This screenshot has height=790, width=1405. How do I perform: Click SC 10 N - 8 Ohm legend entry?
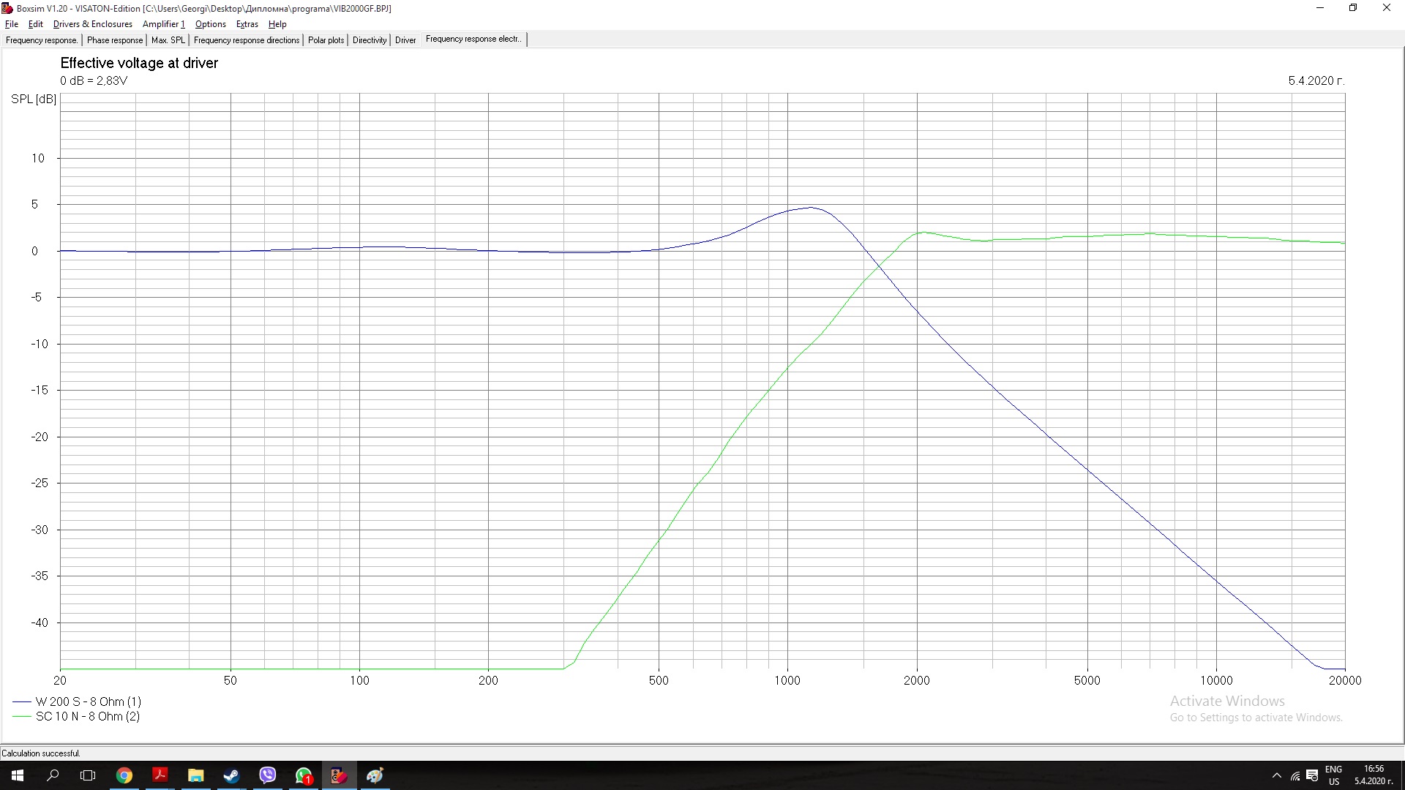point(76,716)
